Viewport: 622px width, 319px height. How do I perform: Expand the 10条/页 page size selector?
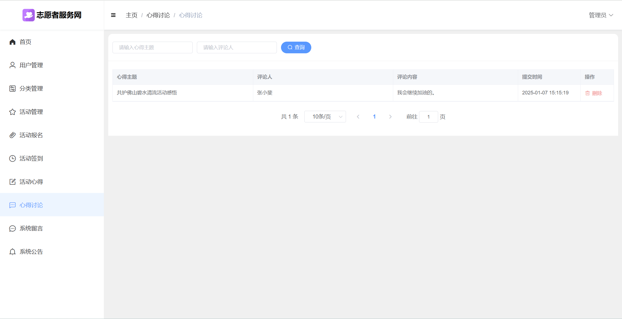coord(325,117)
